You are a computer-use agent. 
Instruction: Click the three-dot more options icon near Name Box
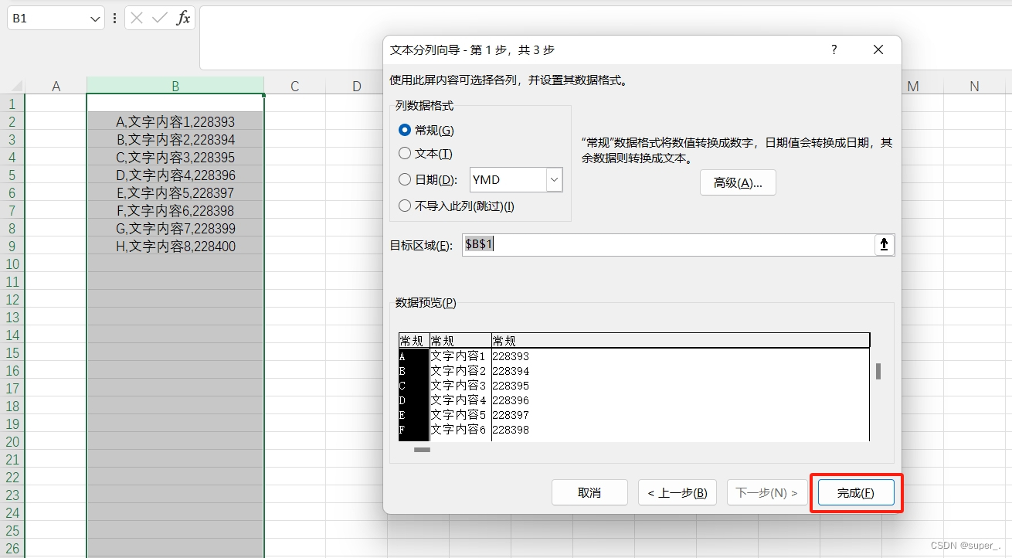pyautogui.click(x=114, y=18)
